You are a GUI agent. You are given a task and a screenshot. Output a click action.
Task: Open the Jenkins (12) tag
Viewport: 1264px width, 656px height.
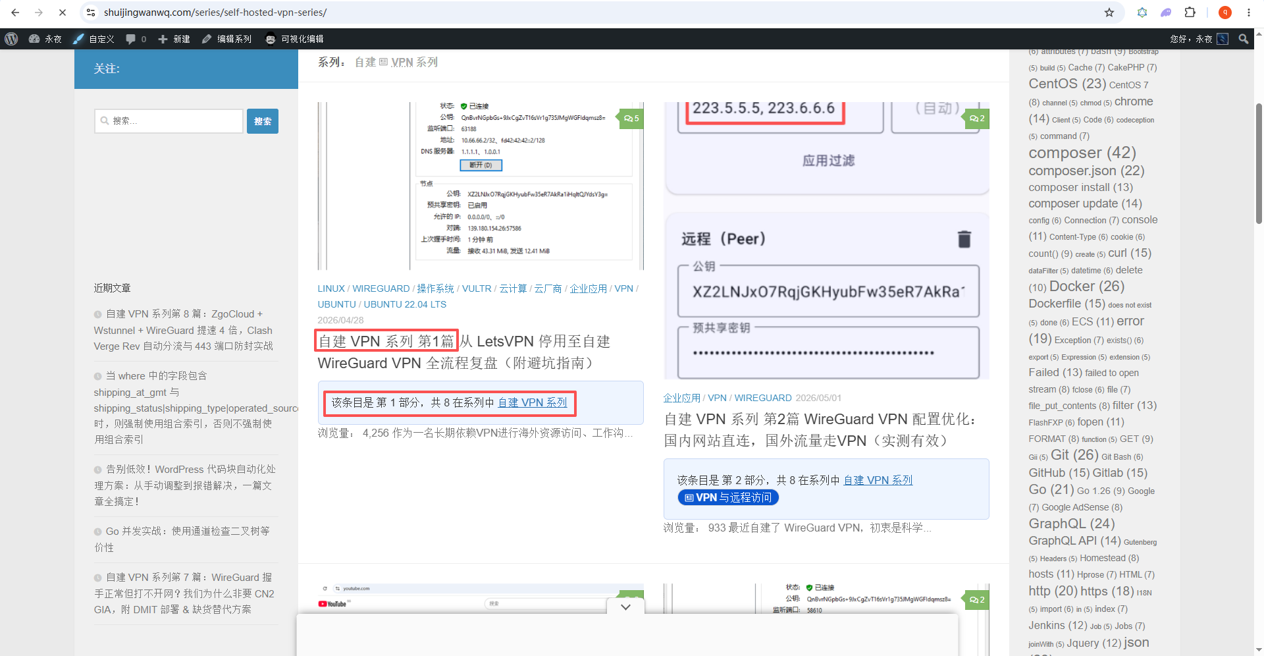(x=1058, y=625)
